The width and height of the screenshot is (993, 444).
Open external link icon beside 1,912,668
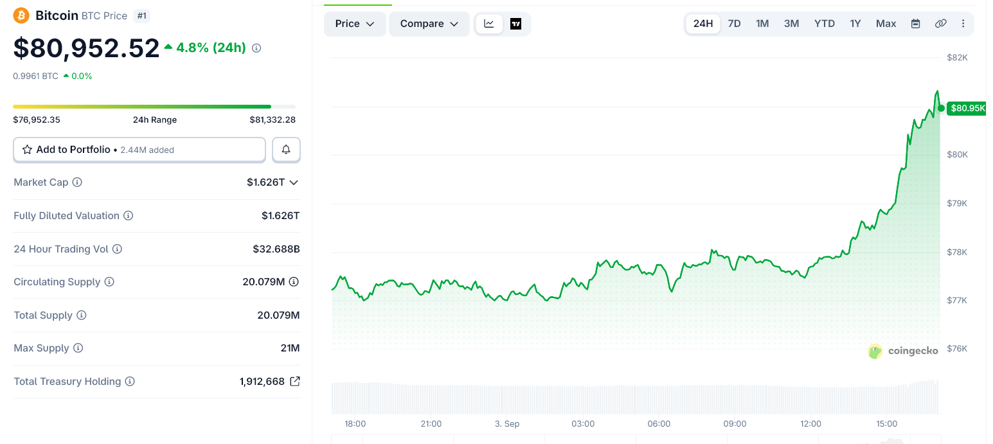295,382
